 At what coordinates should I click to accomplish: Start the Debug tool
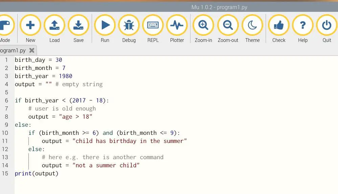pyautogui.click(x=129, y=28)
